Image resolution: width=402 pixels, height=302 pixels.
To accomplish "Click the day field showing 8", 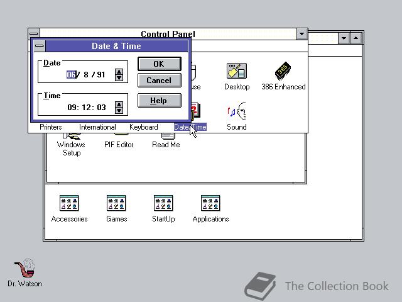I will point(86,74).
